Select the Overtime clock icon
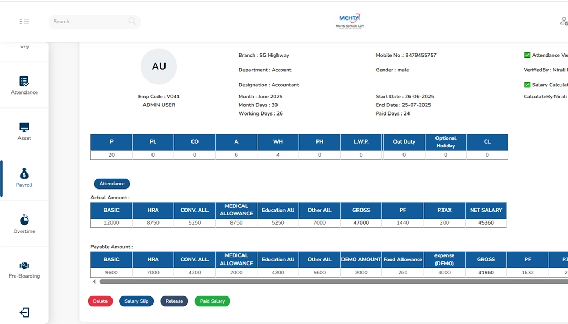The image size is (568, 324). click(24, 222)
